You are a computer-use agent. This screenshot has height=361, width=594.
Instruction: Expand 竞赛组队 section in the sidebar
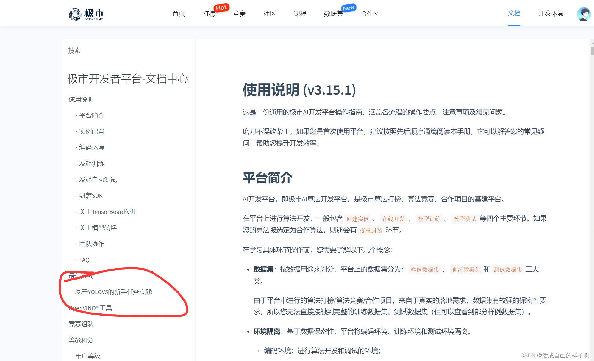81,324
